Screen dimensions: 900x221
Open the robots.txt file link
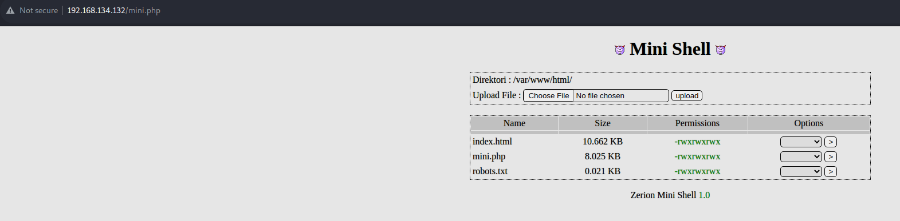pos(490,171)
